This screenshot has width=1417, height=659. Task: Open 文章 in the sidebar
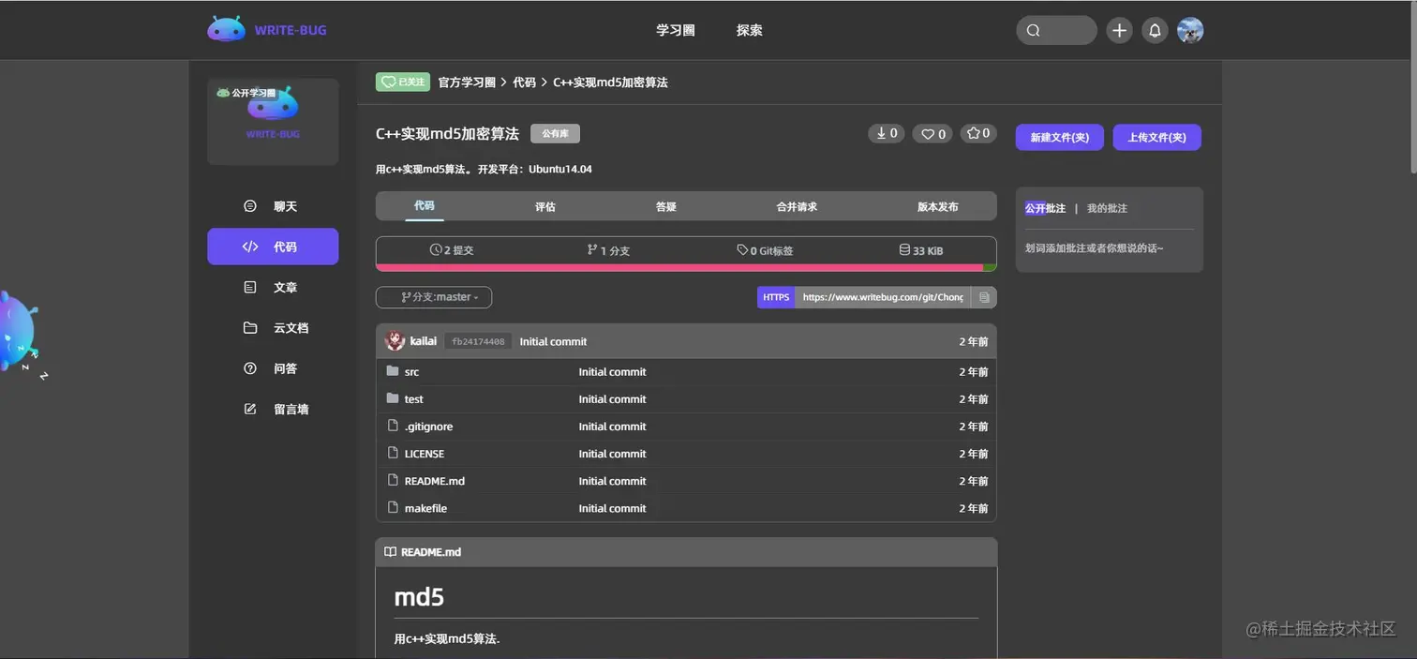tap(273, 288)
